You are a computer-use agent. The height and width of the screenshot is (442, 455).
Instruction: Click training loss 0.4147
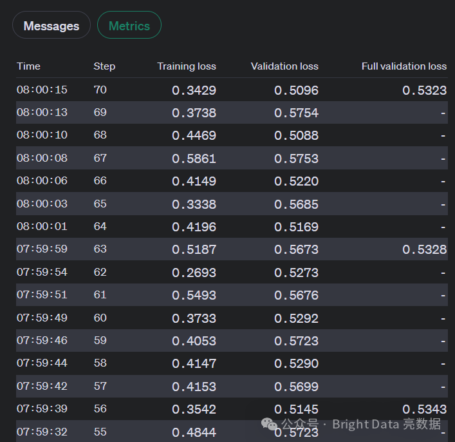(x=194, y=363)
